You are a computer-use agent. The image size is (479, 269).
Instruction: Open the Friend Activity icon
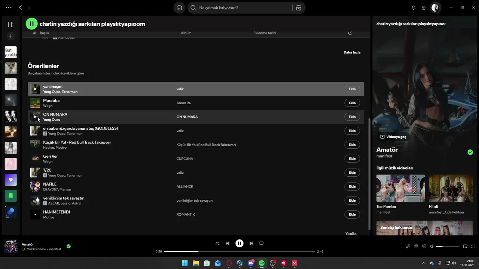(424, 8)
